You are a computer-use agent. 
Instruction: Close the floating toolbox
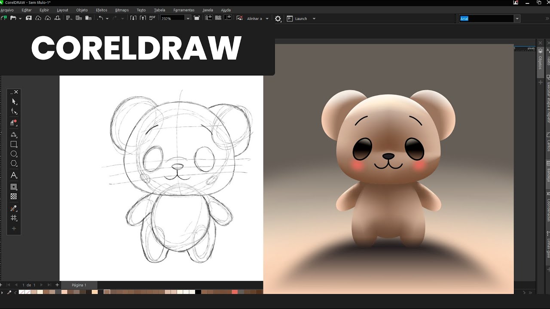pyautogui.click(x=16, y=92)
